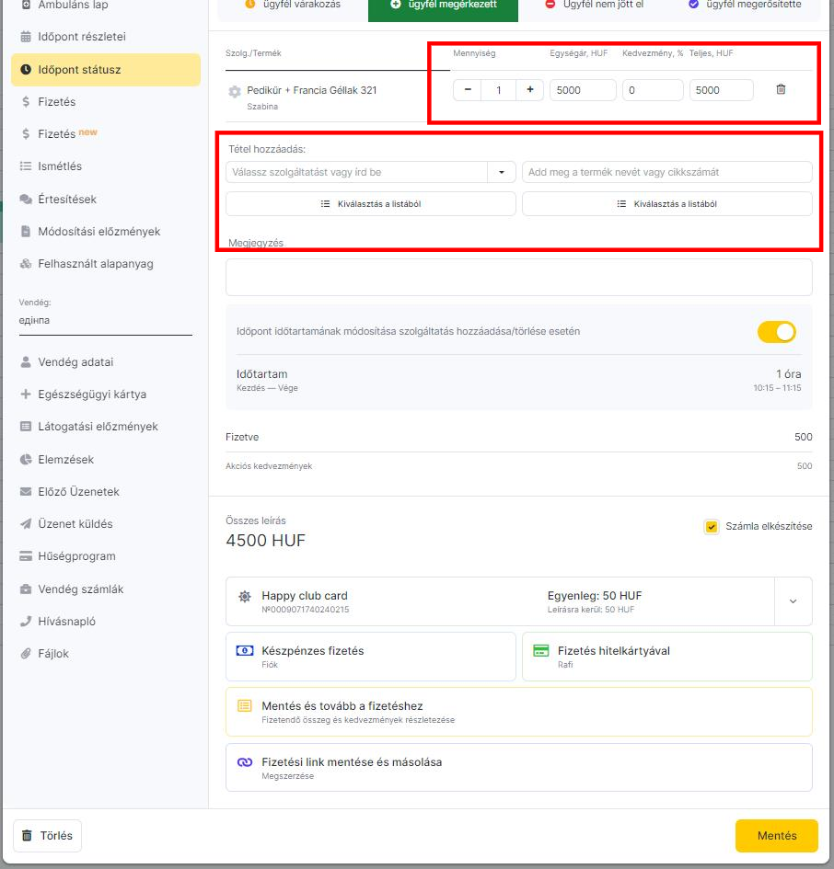This screenshot has height=869, width=834.
Task: Click the Vendég számlák briefcase icon
Action: 26,589
